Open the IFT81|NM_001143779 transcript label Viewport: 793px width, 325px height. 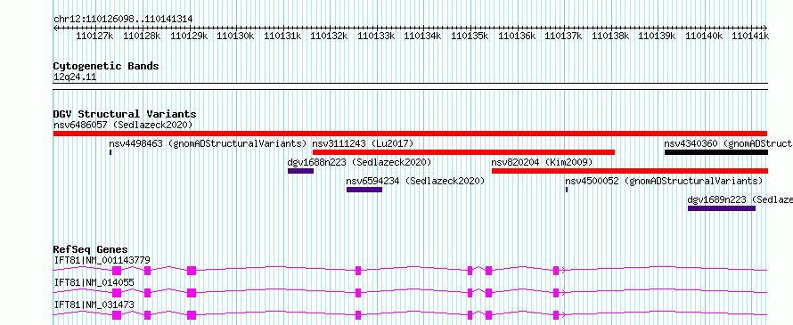pyautogui.click(x=102, y=260)
